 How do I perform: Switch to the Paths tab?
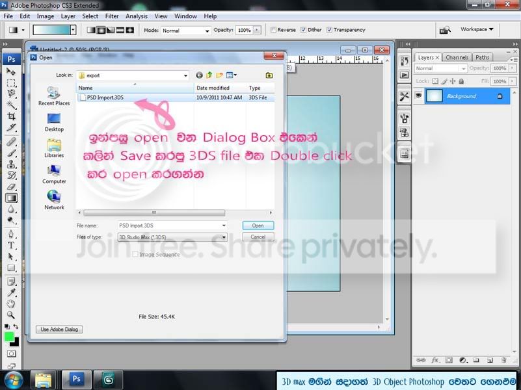(x=482, y=57)
